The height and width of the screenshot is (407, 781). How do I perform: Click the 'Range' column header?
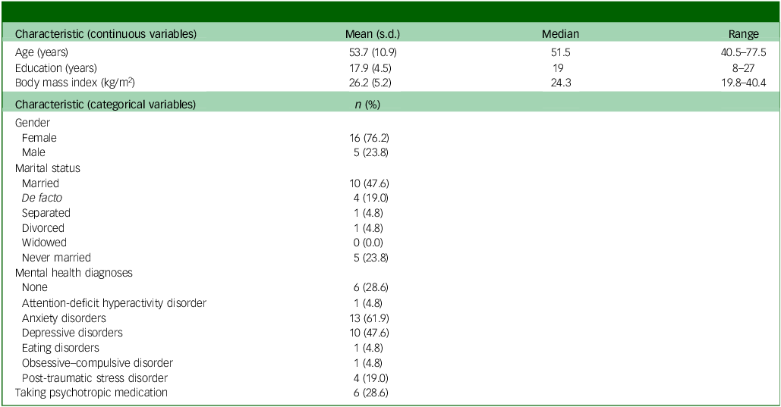click(744, 34)
